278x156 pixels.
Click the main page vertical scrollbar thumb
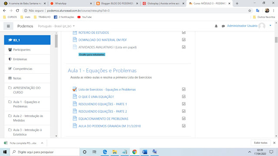click(x=276, y=40)
